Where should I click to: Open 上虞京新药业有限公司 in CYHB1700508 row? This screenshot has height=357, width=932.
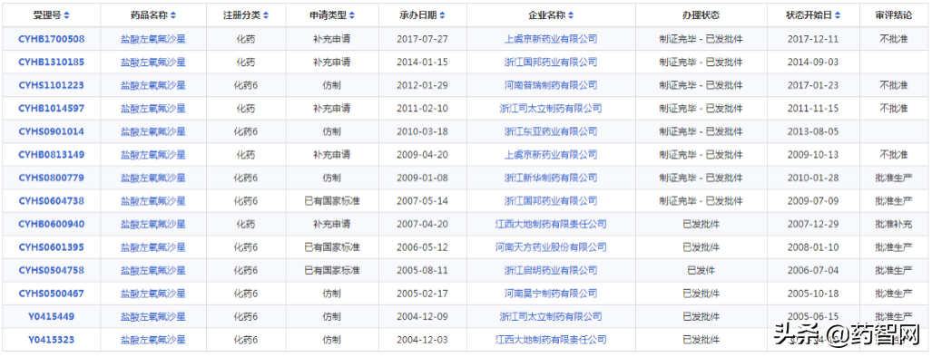point(551,39)
